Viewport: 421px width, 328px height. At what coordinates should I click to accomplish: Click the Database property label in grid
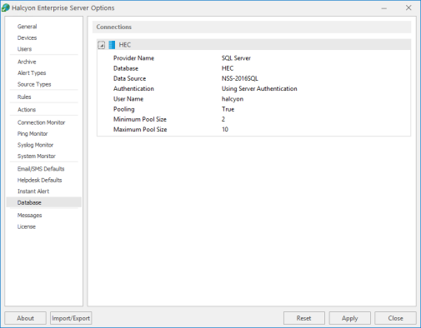coord(126,68)
